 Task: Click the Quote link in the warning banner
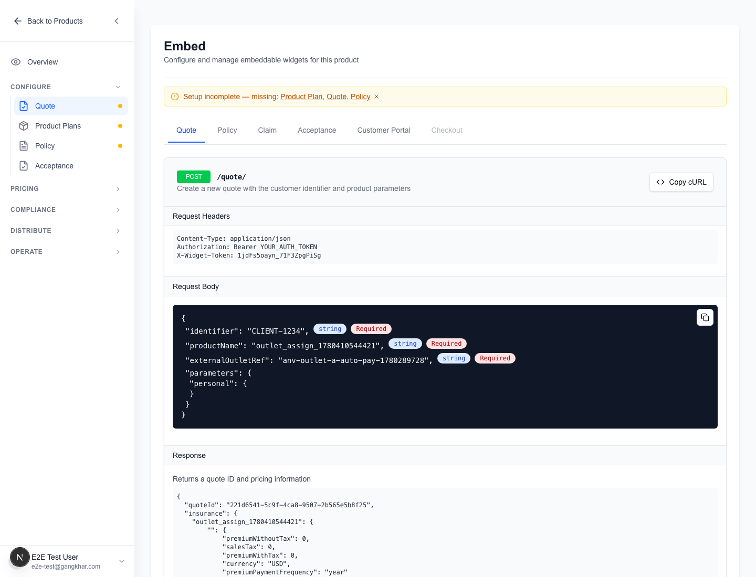(337, 97)
